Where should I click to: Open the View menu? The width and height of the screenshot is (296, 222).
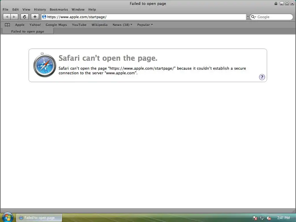pos(26,10)
